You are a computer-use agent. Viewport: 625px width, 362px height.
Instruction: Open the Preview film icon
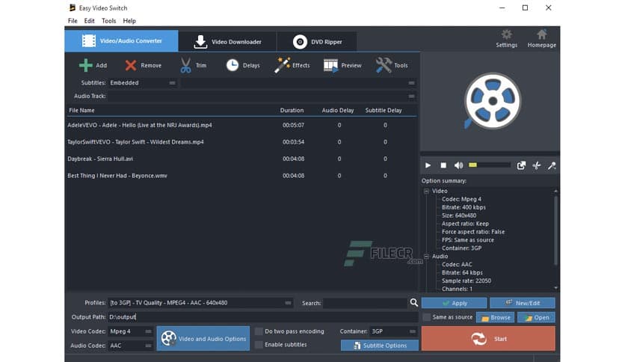tap(330, 65)
